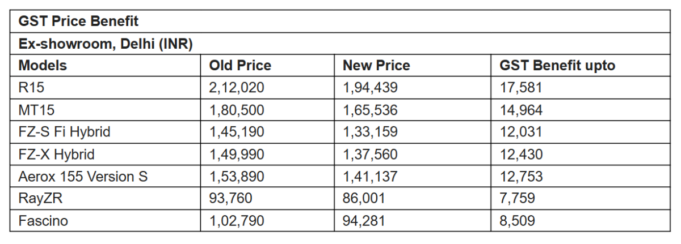Select Aerox new price 1,41,137
This screenshot has height=244, width=681.
click(369, 176)
